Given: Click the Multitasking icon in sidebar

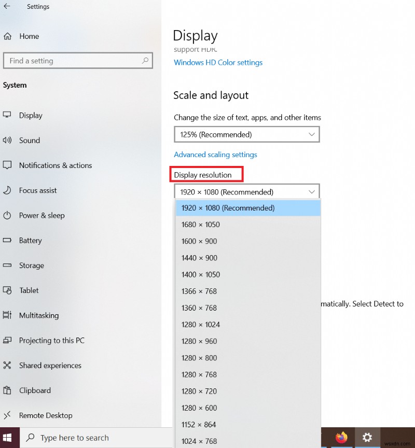Looking at the screenshot, I should 7,315.
